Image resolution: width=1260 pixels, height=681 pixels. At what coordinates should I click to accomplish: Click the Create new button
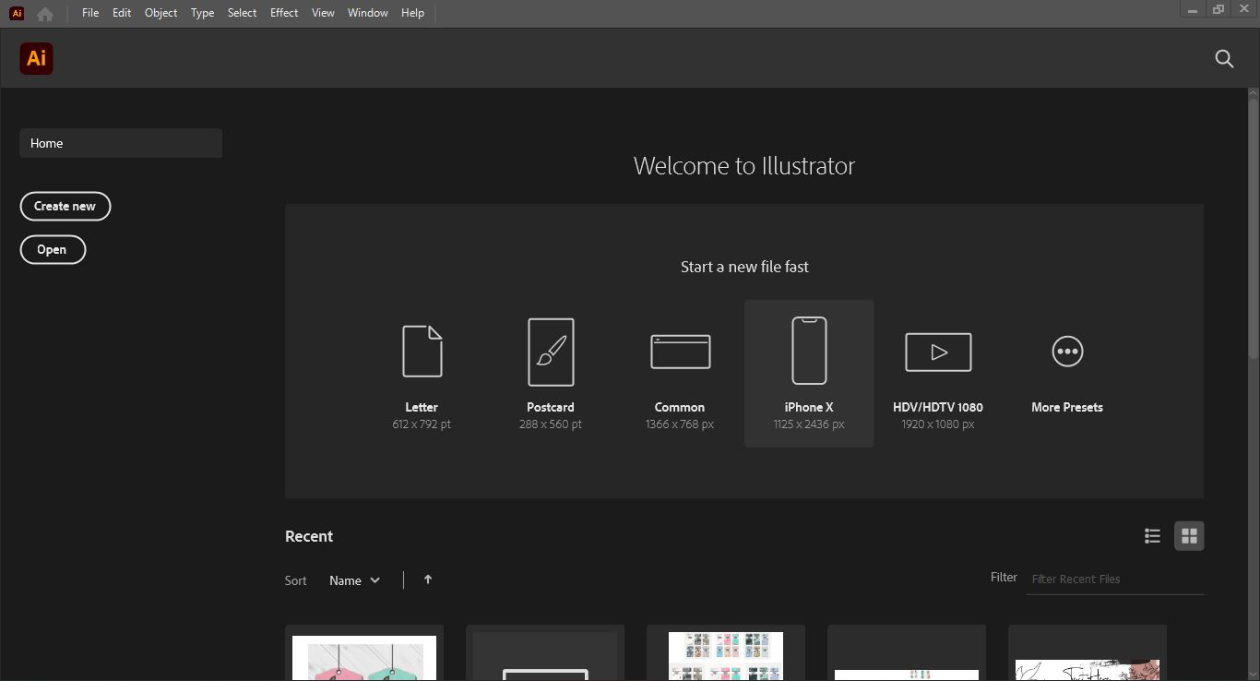(x=65, y=206)
